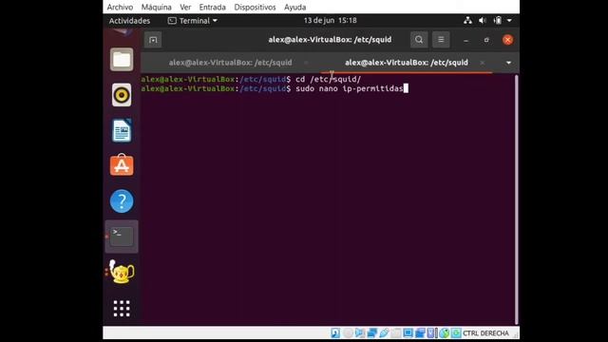
Task: Click VirtualBox mouse integration status icon
Action: [445, 333]
